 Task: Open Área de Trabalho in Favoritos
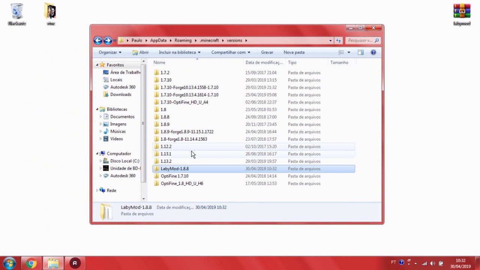pos(125,72)
